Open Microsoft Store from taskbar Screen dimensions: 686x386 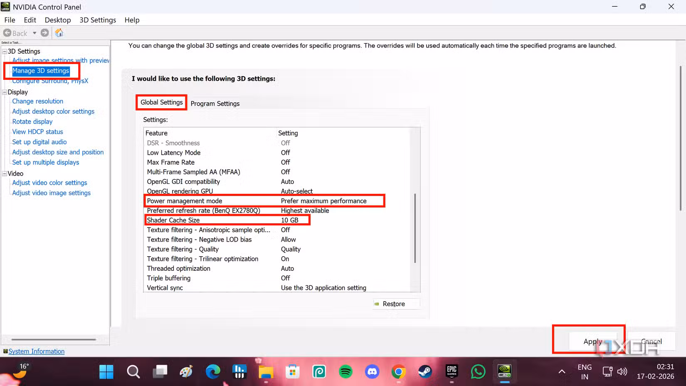tap(293, 372)
